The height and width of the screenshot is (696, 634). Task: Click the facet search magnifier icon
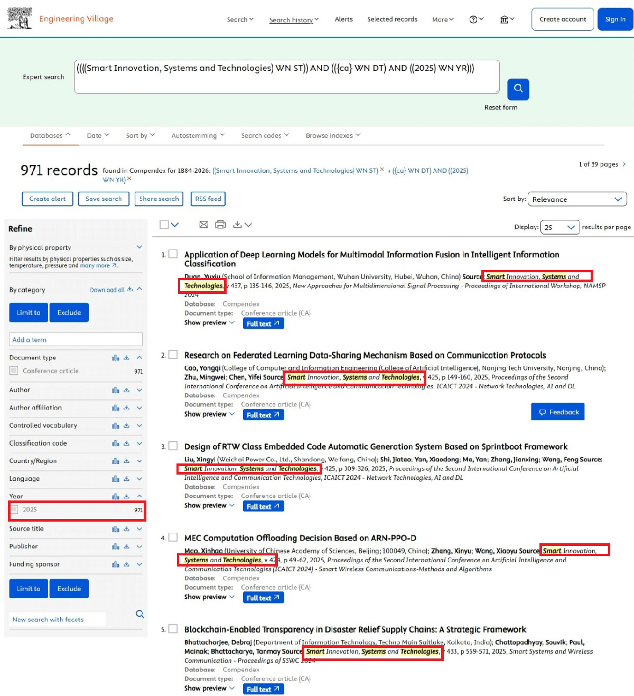(139, 614)
